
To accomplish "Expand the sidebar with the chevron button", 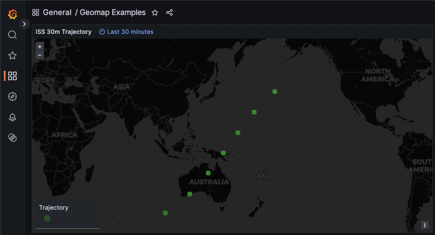I will [24, 24].
